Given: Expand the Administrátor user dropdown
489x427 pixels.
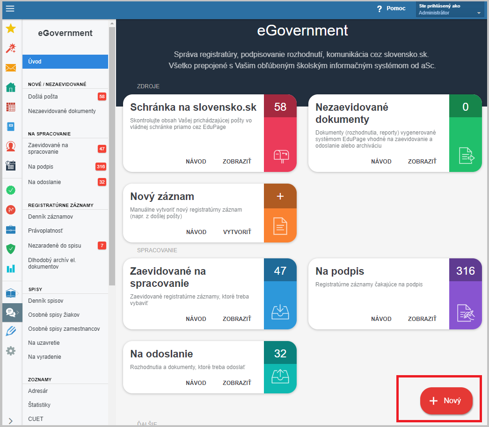Looking at the screenshot, I should pyautogui.click(x=449, y=9).
